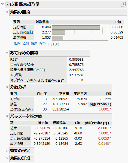Click the 切片 estimate 80.90079
The height and width of the screenshot is (163, 128).
click(x=43, y=128)
